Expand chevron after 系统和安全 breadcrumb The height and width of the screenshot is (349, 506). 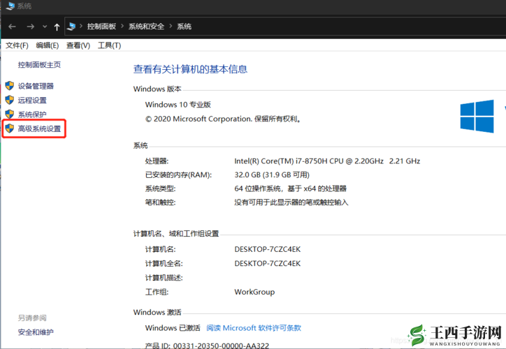[171, 26]
